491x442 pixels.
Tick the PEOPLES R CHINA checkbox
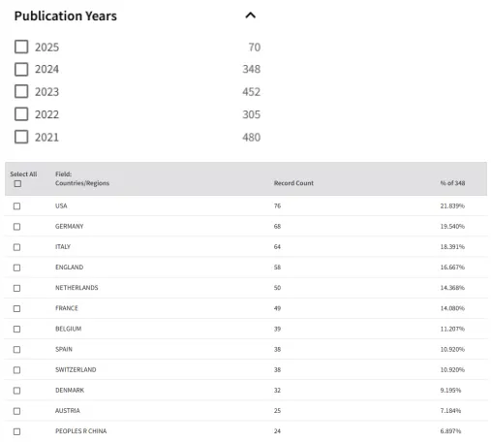coord(16,431)
